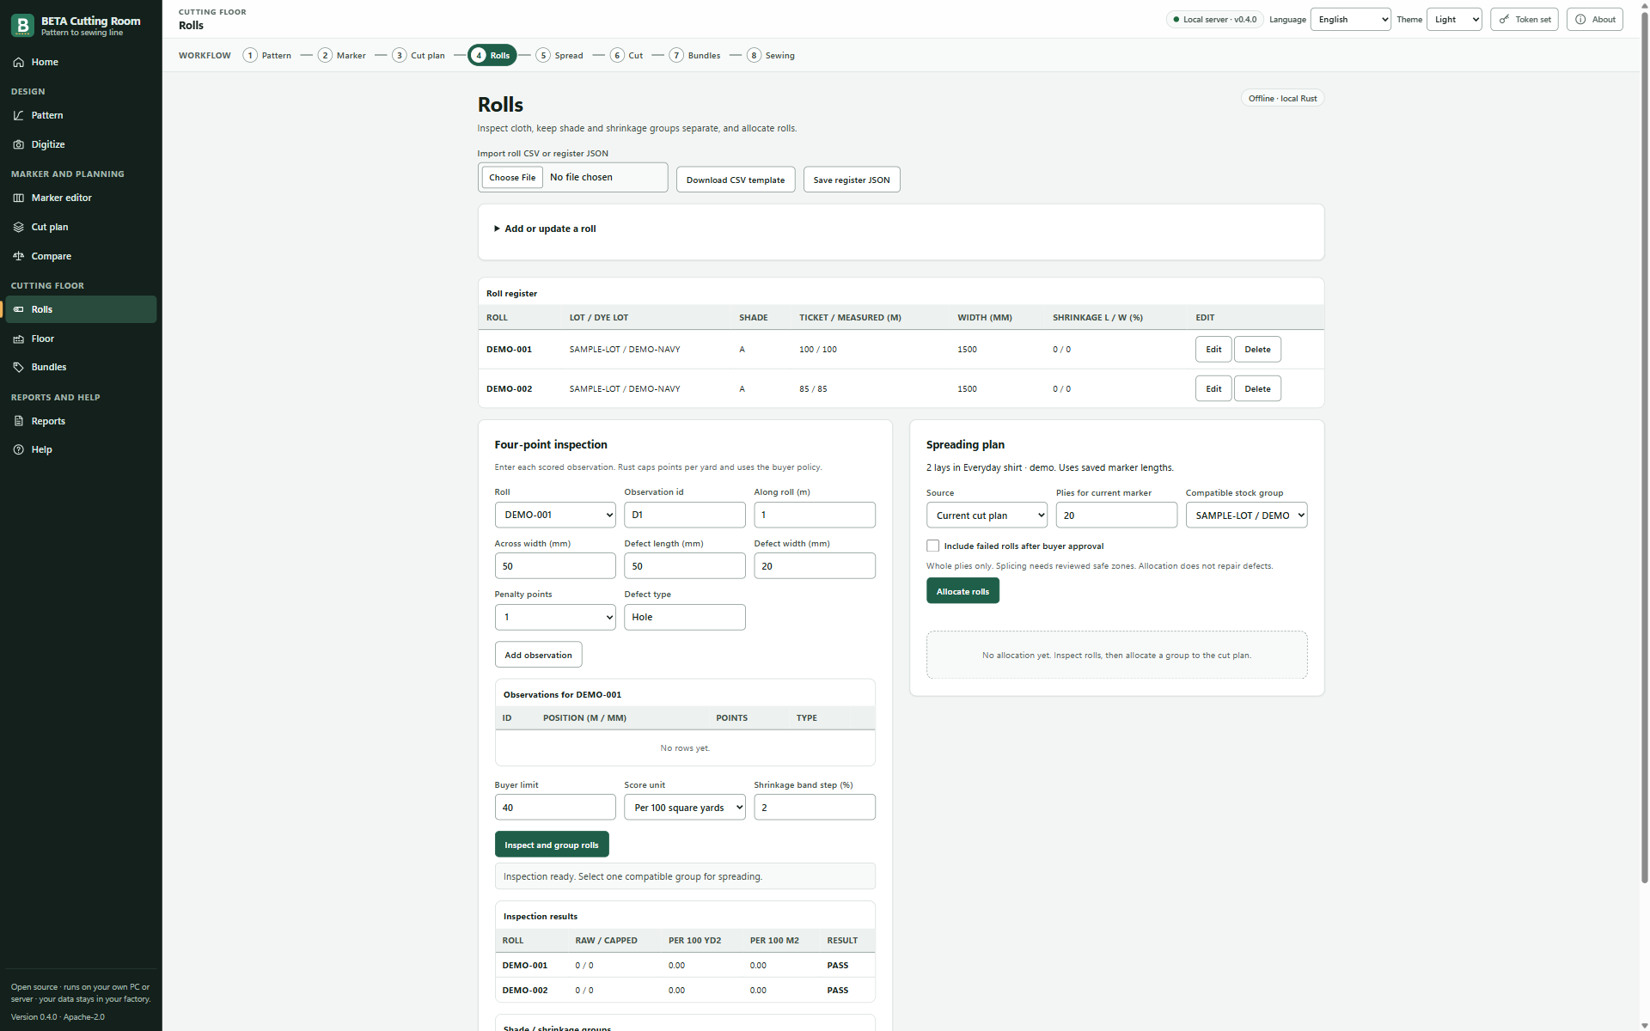Click the Allocate rolls button
Image resolution: width=1650 pixels, height=1031 pixels.
[962, 591]
